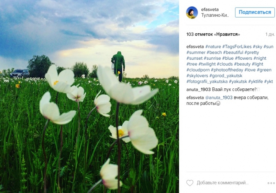Image resolution: width=276 pixels, height=193 pixels.
Task: Open the #yktlife hashtag
Action: 255,82
